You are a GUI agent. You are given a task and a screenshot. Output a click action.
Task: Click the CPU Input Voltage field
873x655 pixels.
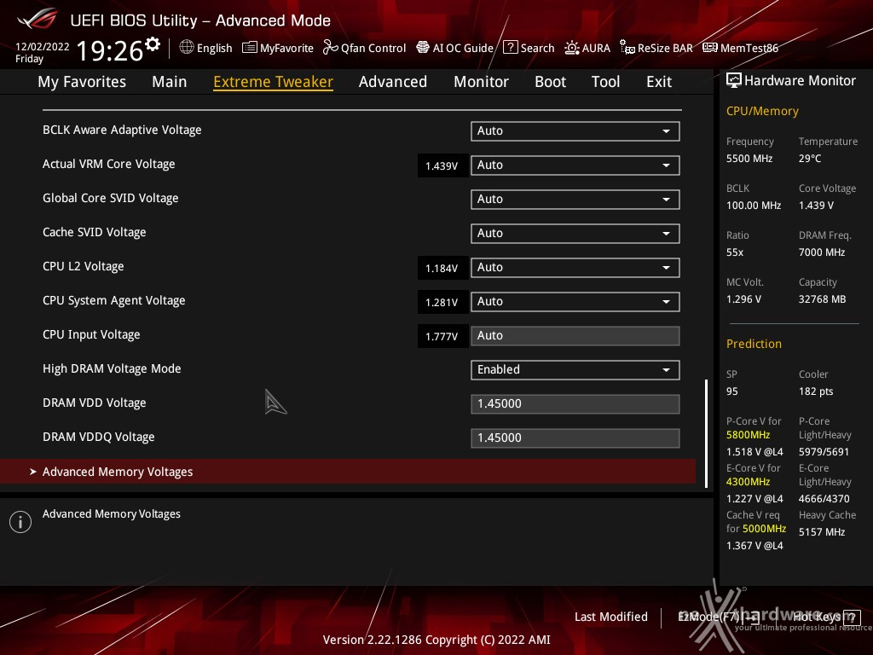[x=575, y=336]
